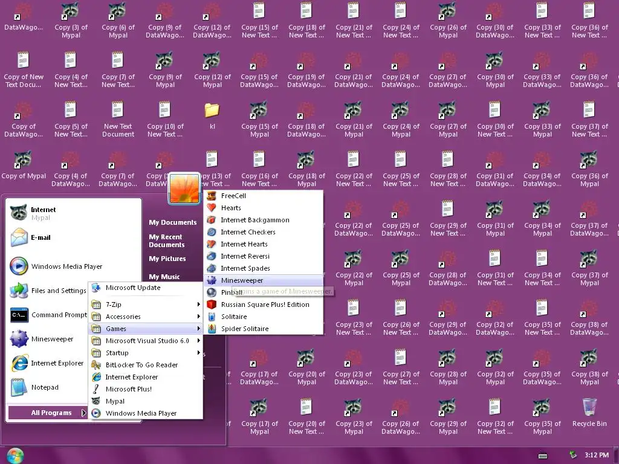Select Copy (38) of DataWagon shortcut
The image size is (619, 464).
click(589, 318)
